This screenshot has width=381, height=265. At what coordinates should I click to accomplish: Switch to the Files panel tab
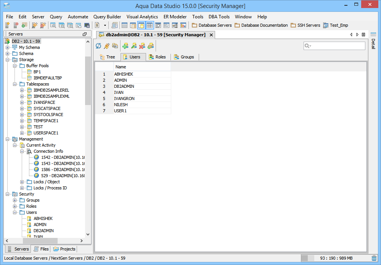click(41, 249)
